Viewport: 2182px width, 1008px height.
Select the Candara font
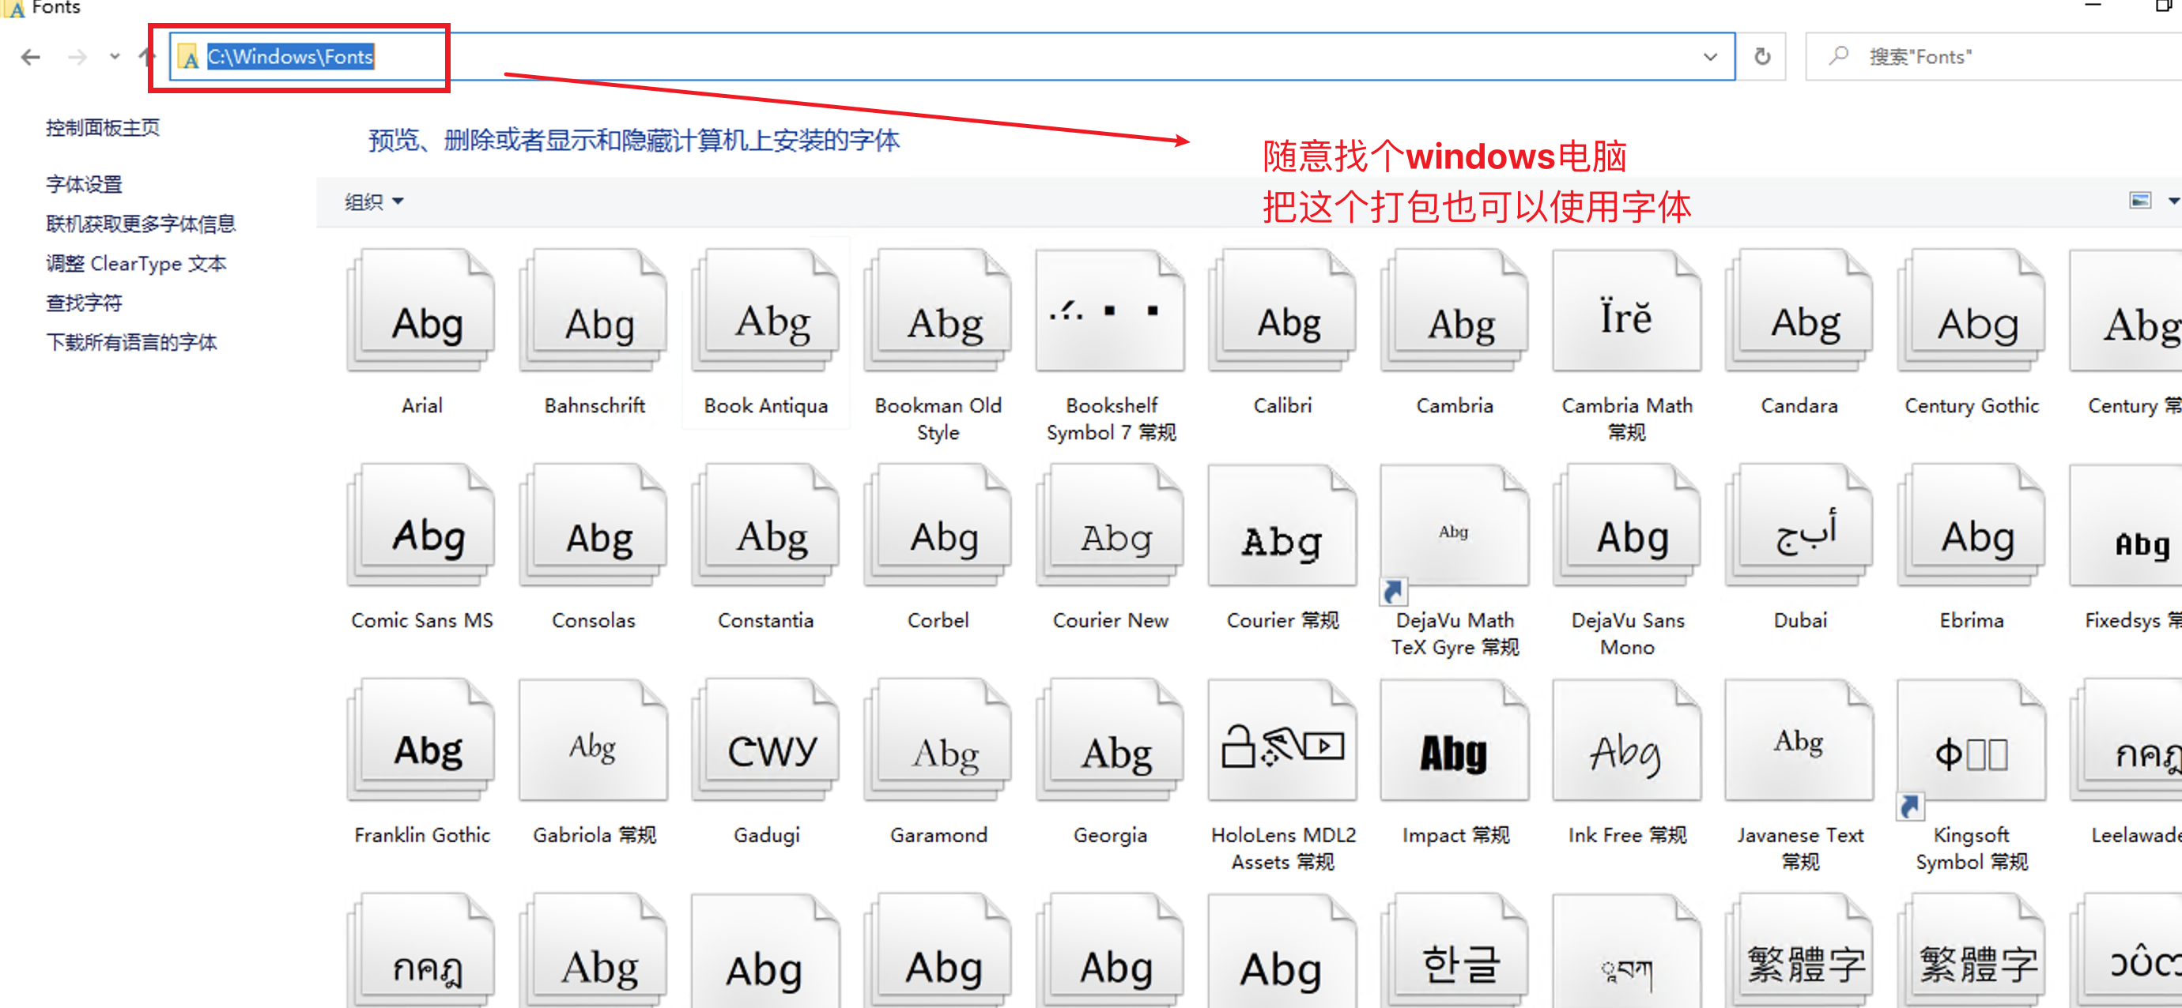(x=1799, y=333)
